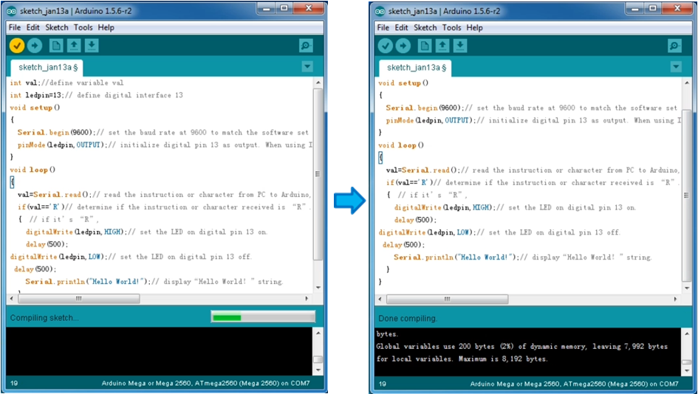This screenshot has height=394, width=698.
Task: Click digitalWrite LOW line in right editor
Action: pos(499,232)
